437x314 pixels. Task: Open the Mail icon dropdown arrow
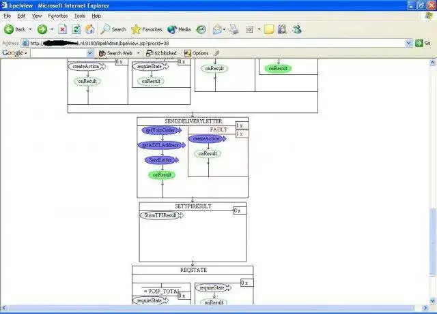224,29
